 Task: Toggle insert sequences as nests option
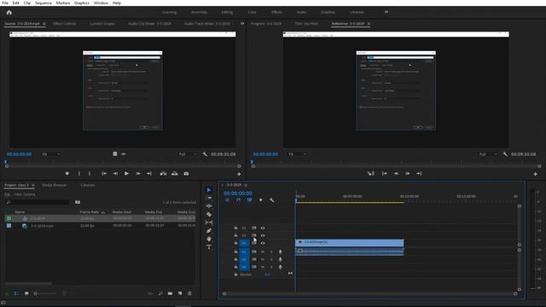228,200
